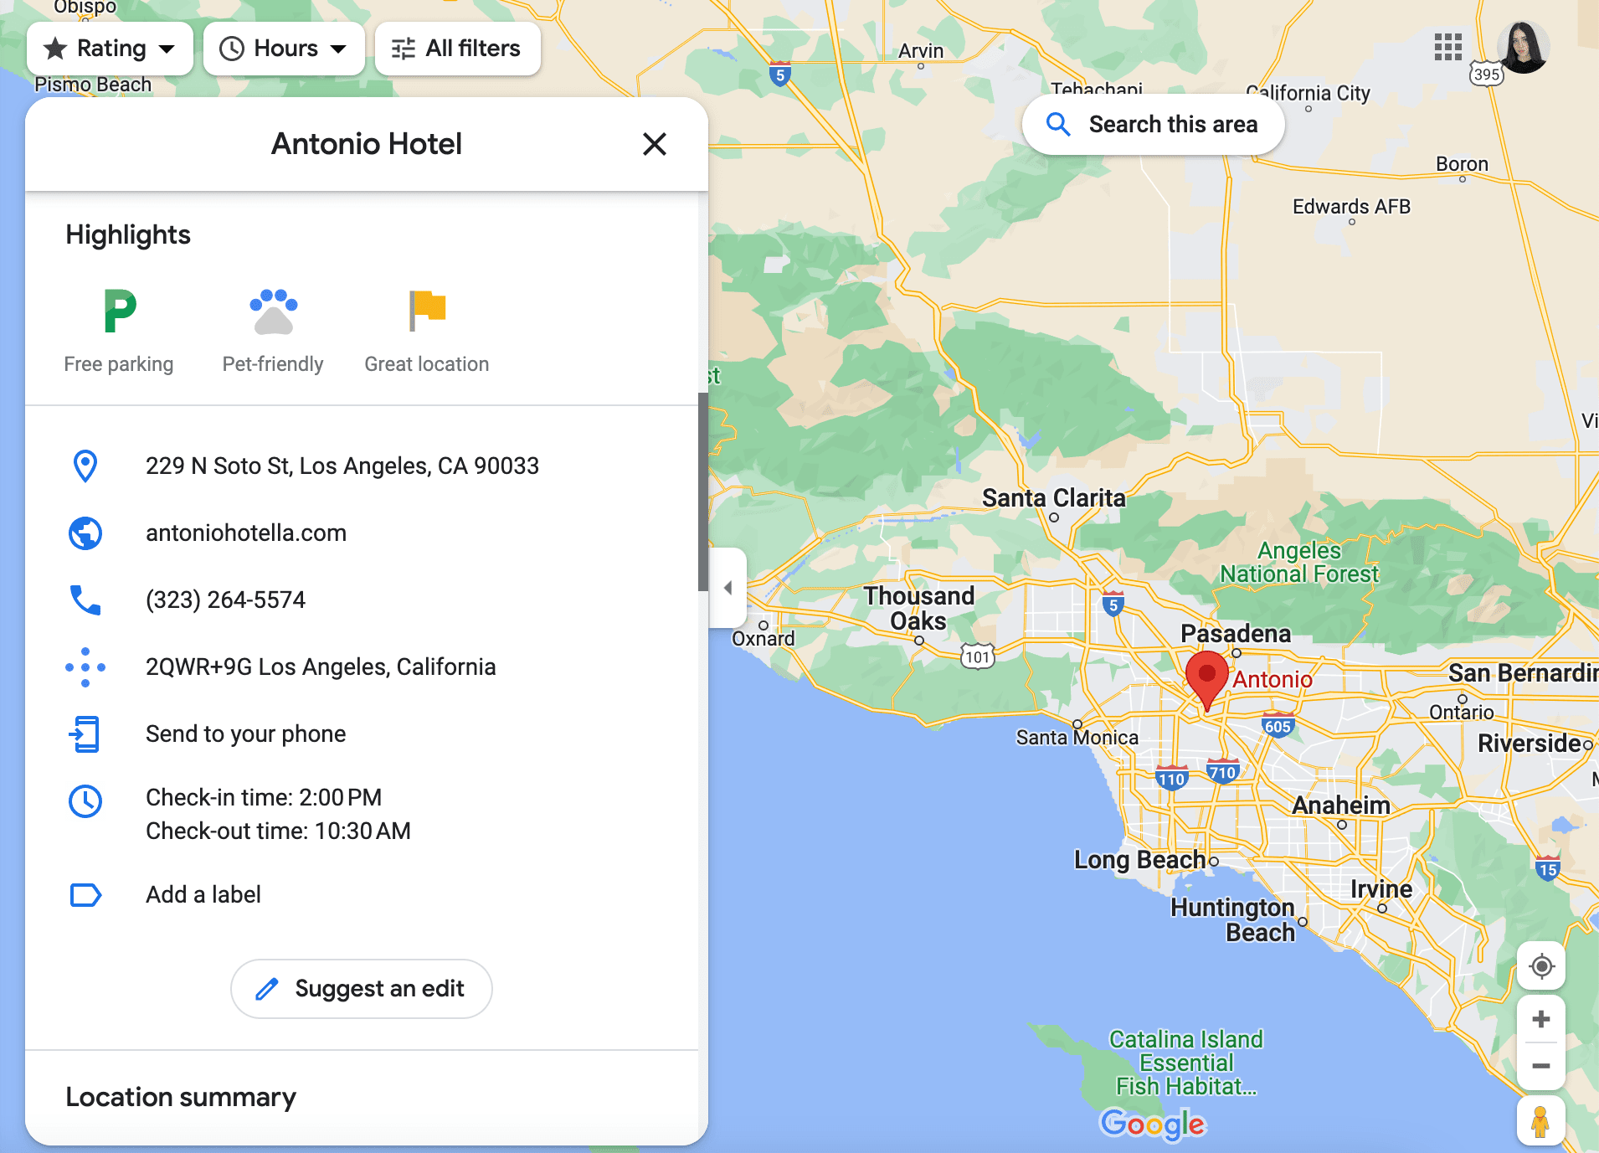Click Long Beach label on map
This screenshot has height=1153, width=1599.
click(1140, 860)
